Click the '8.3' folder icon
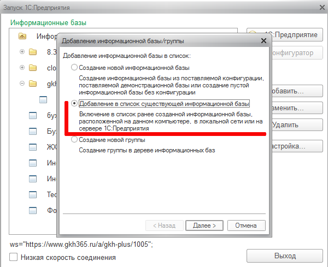This screenshot has width=328, height=267. click(x=33, y=52)
